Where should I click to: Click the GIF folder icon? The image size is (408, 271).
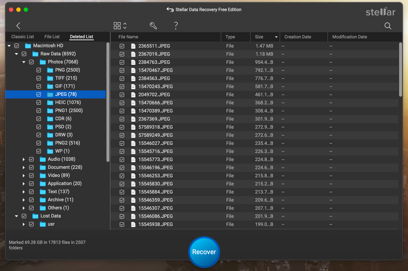50,86
